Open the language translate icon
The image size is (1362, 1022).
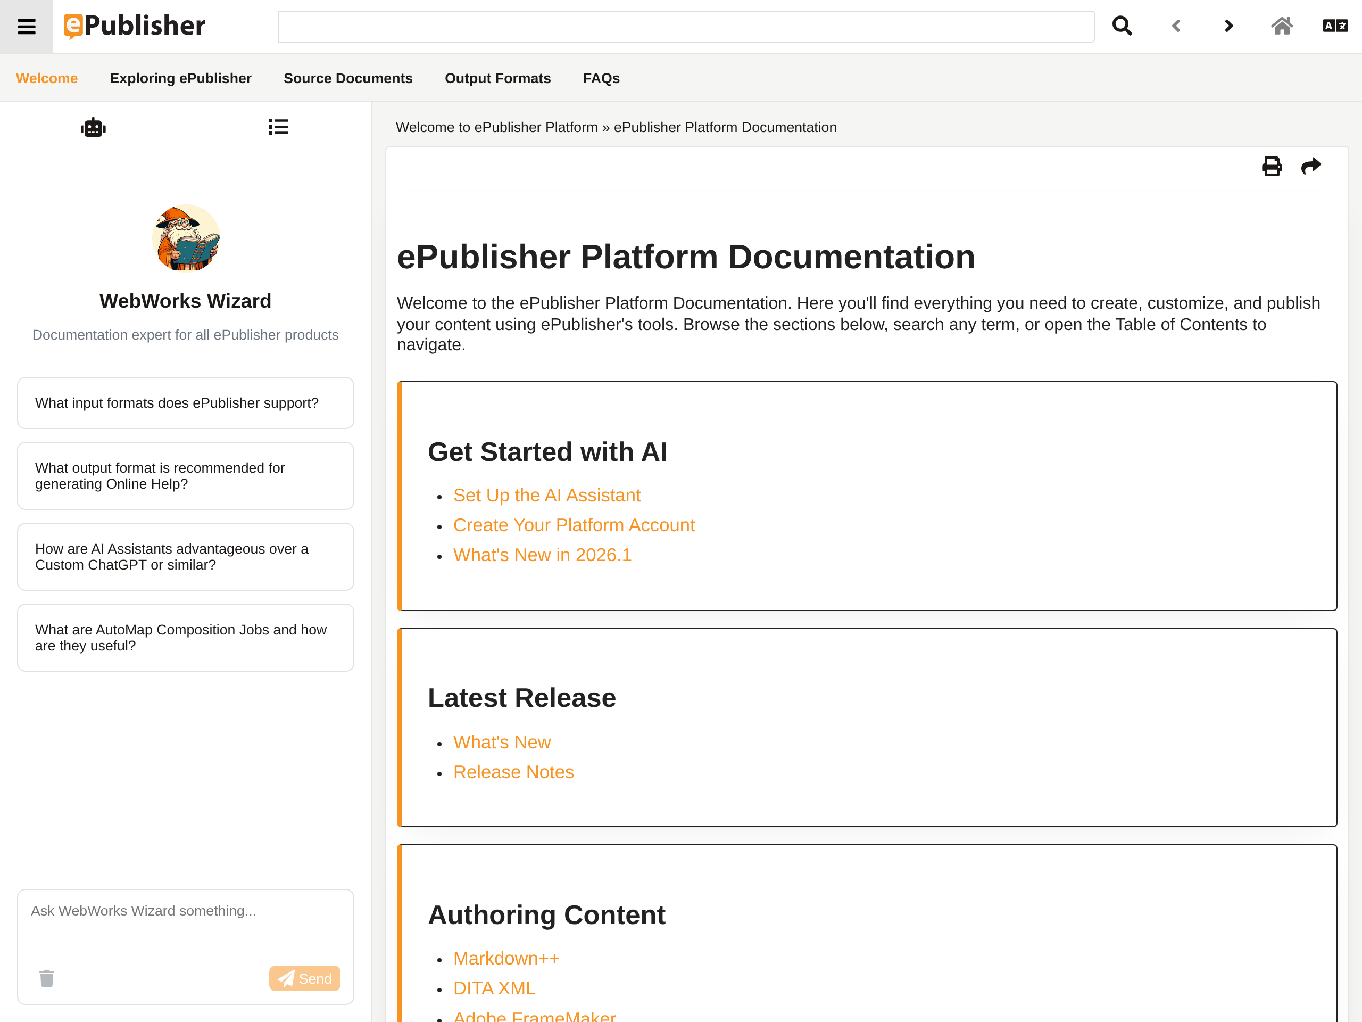[1335, 26]
